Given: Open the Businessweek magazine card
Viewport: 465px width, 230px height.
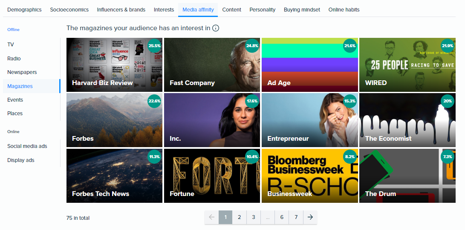Looking at the screenshot, I should pos(309,176).
